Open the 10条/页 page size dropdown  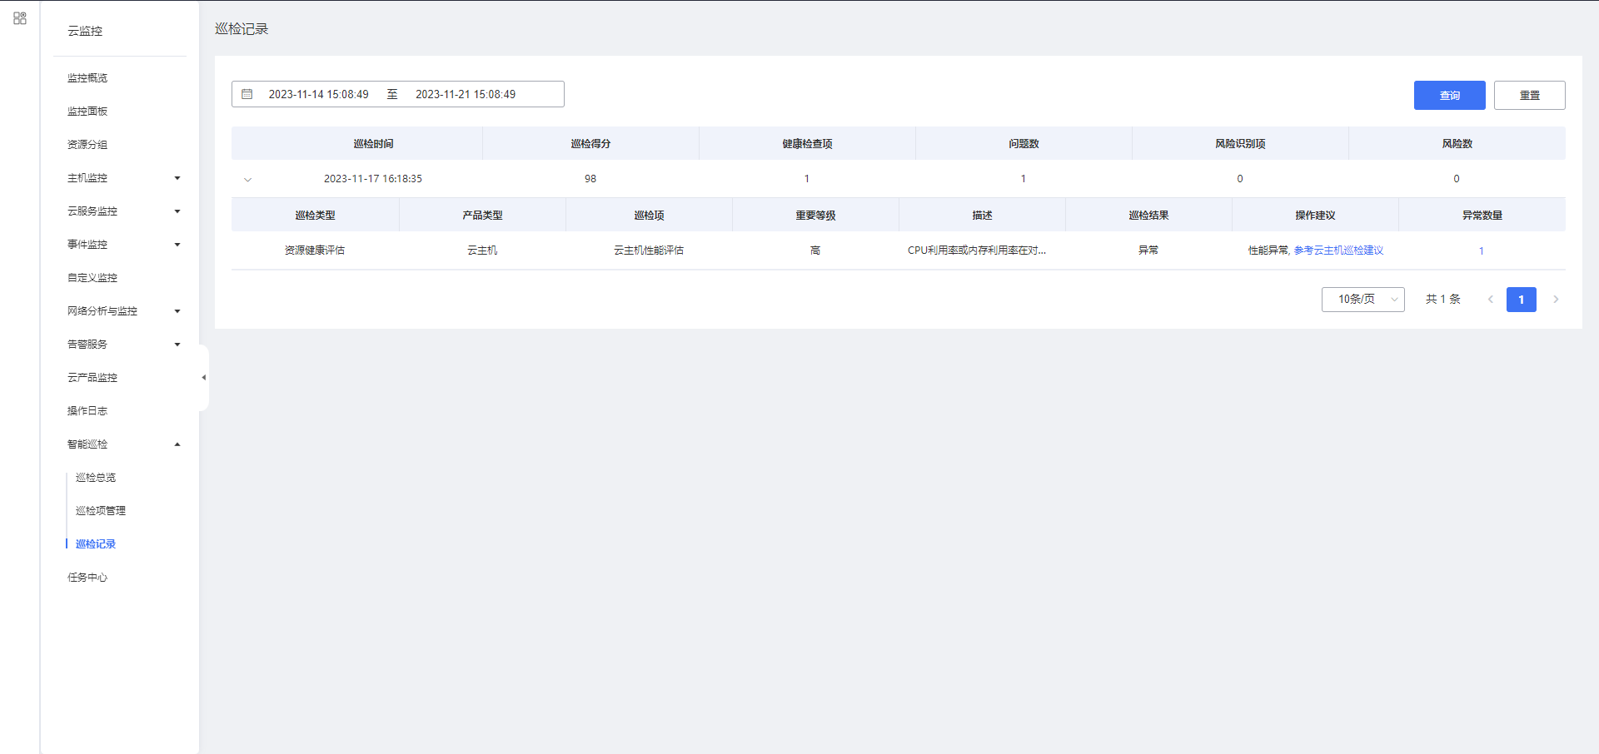pyautogui.click(x=1362, y=300)
